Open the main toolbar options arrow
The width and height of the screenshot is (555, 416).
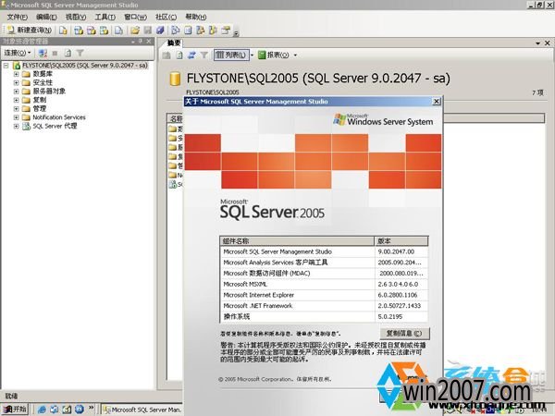point(236,33)
